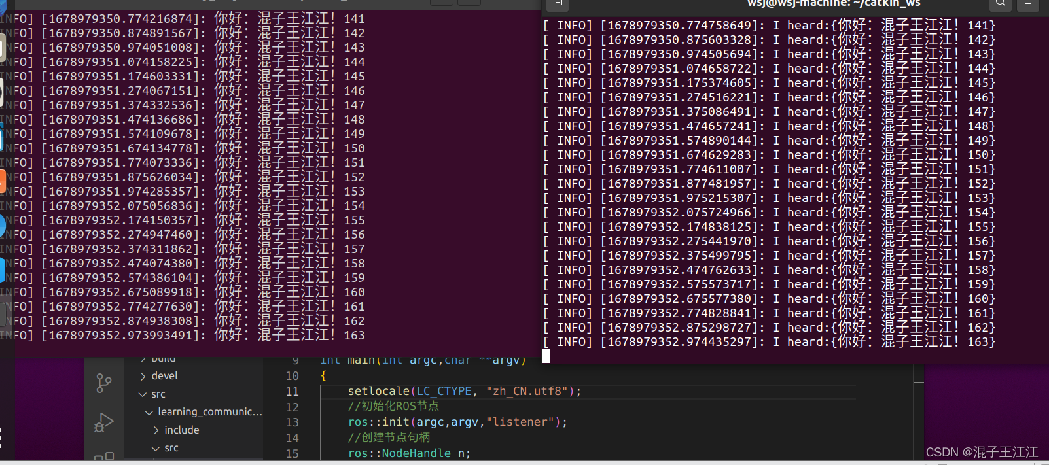1049x465 pixels.
Task: Click the right terminal line ending 150}
Action: click(769, 155)
